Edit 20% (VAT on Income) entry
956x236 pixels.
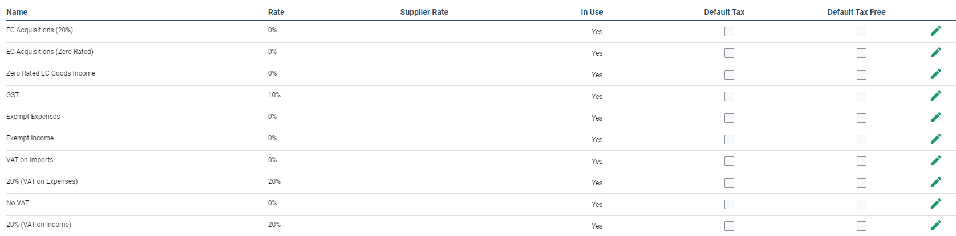click(x=935, y=226)
